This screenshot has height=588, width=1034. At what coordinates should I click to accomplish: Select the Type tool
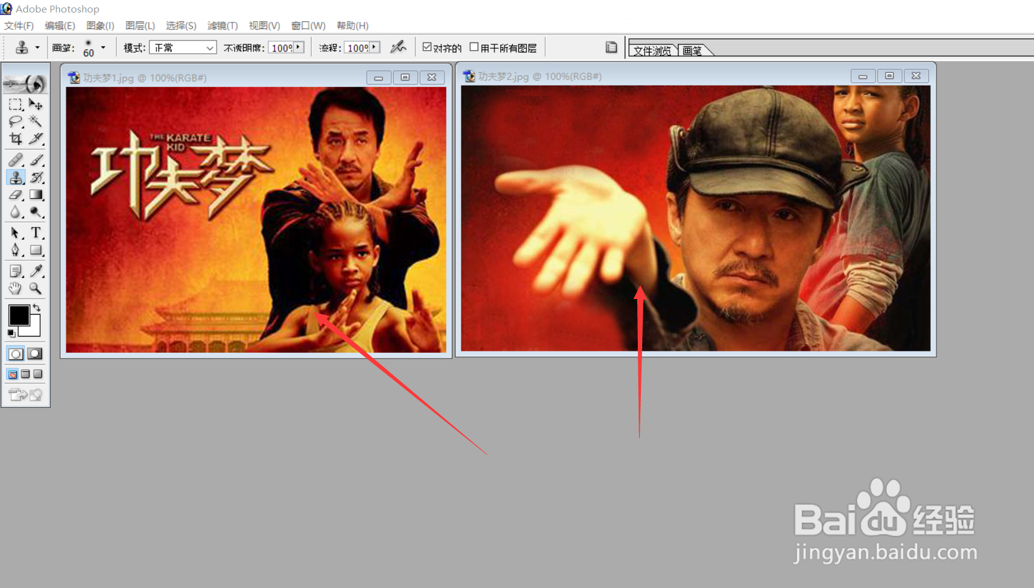point(36,233)
